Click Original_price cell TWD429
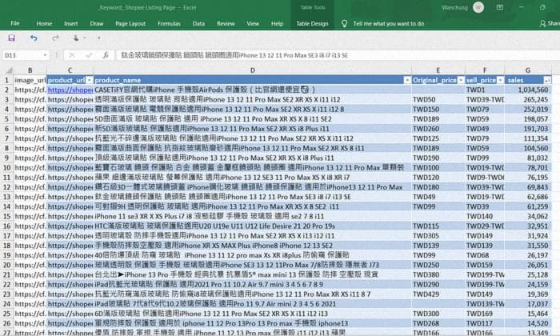 438,294
